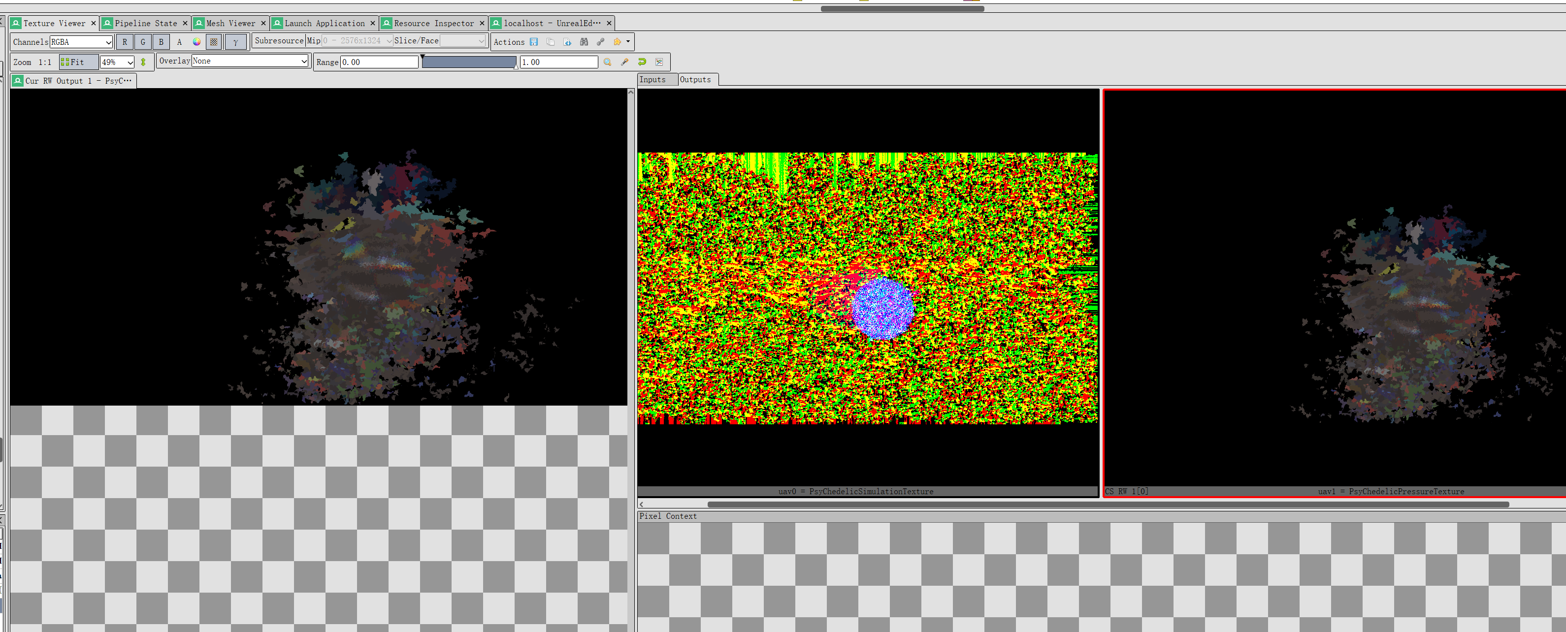Click the range picker wand icon

pos(624,62)
